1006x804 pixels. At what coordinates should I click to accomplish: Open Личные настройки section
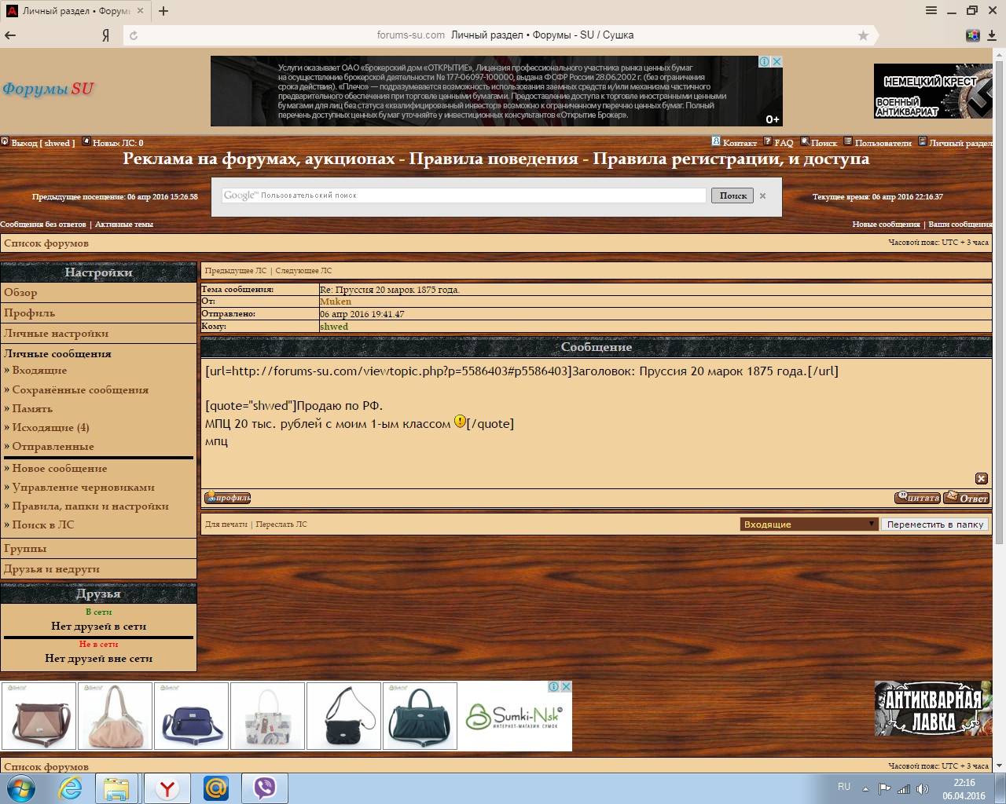(x=56, y=334)
